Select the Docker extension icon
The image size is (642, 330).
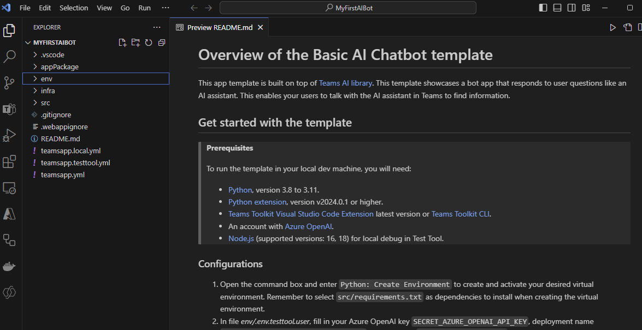point(9,266)
